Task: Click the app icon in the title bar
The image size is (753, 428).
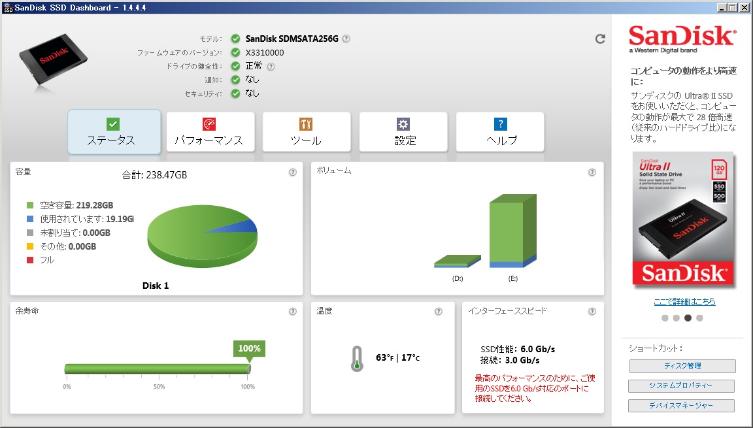Action: click(7, 7)
